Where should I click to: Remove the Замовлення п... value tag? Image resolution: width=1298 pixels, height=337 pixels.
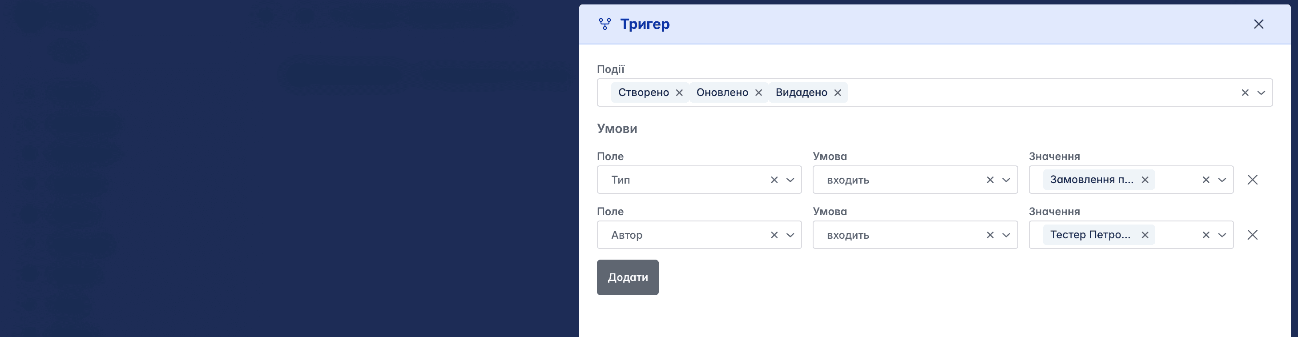coord(1145,180)
